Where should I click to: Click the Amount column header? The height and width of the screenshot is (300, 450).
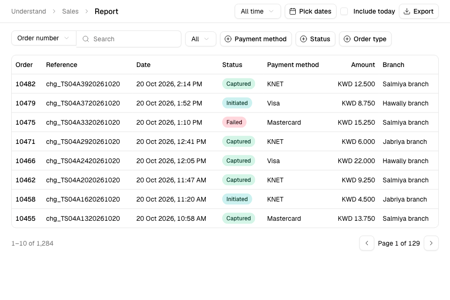[x=363, y=65]
